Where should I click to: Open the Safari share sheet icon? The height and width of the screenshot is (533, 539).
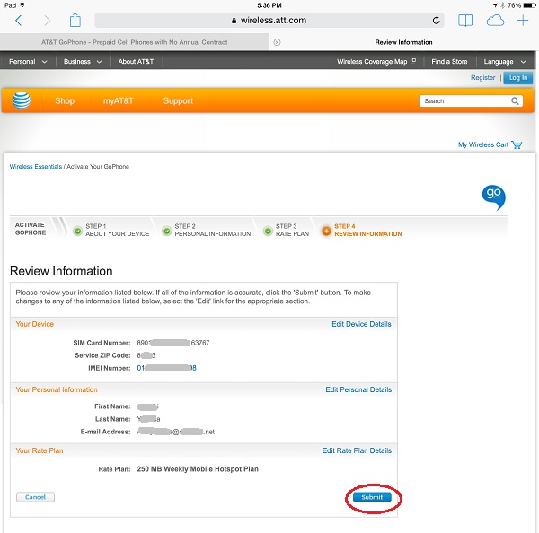point(75,20)
